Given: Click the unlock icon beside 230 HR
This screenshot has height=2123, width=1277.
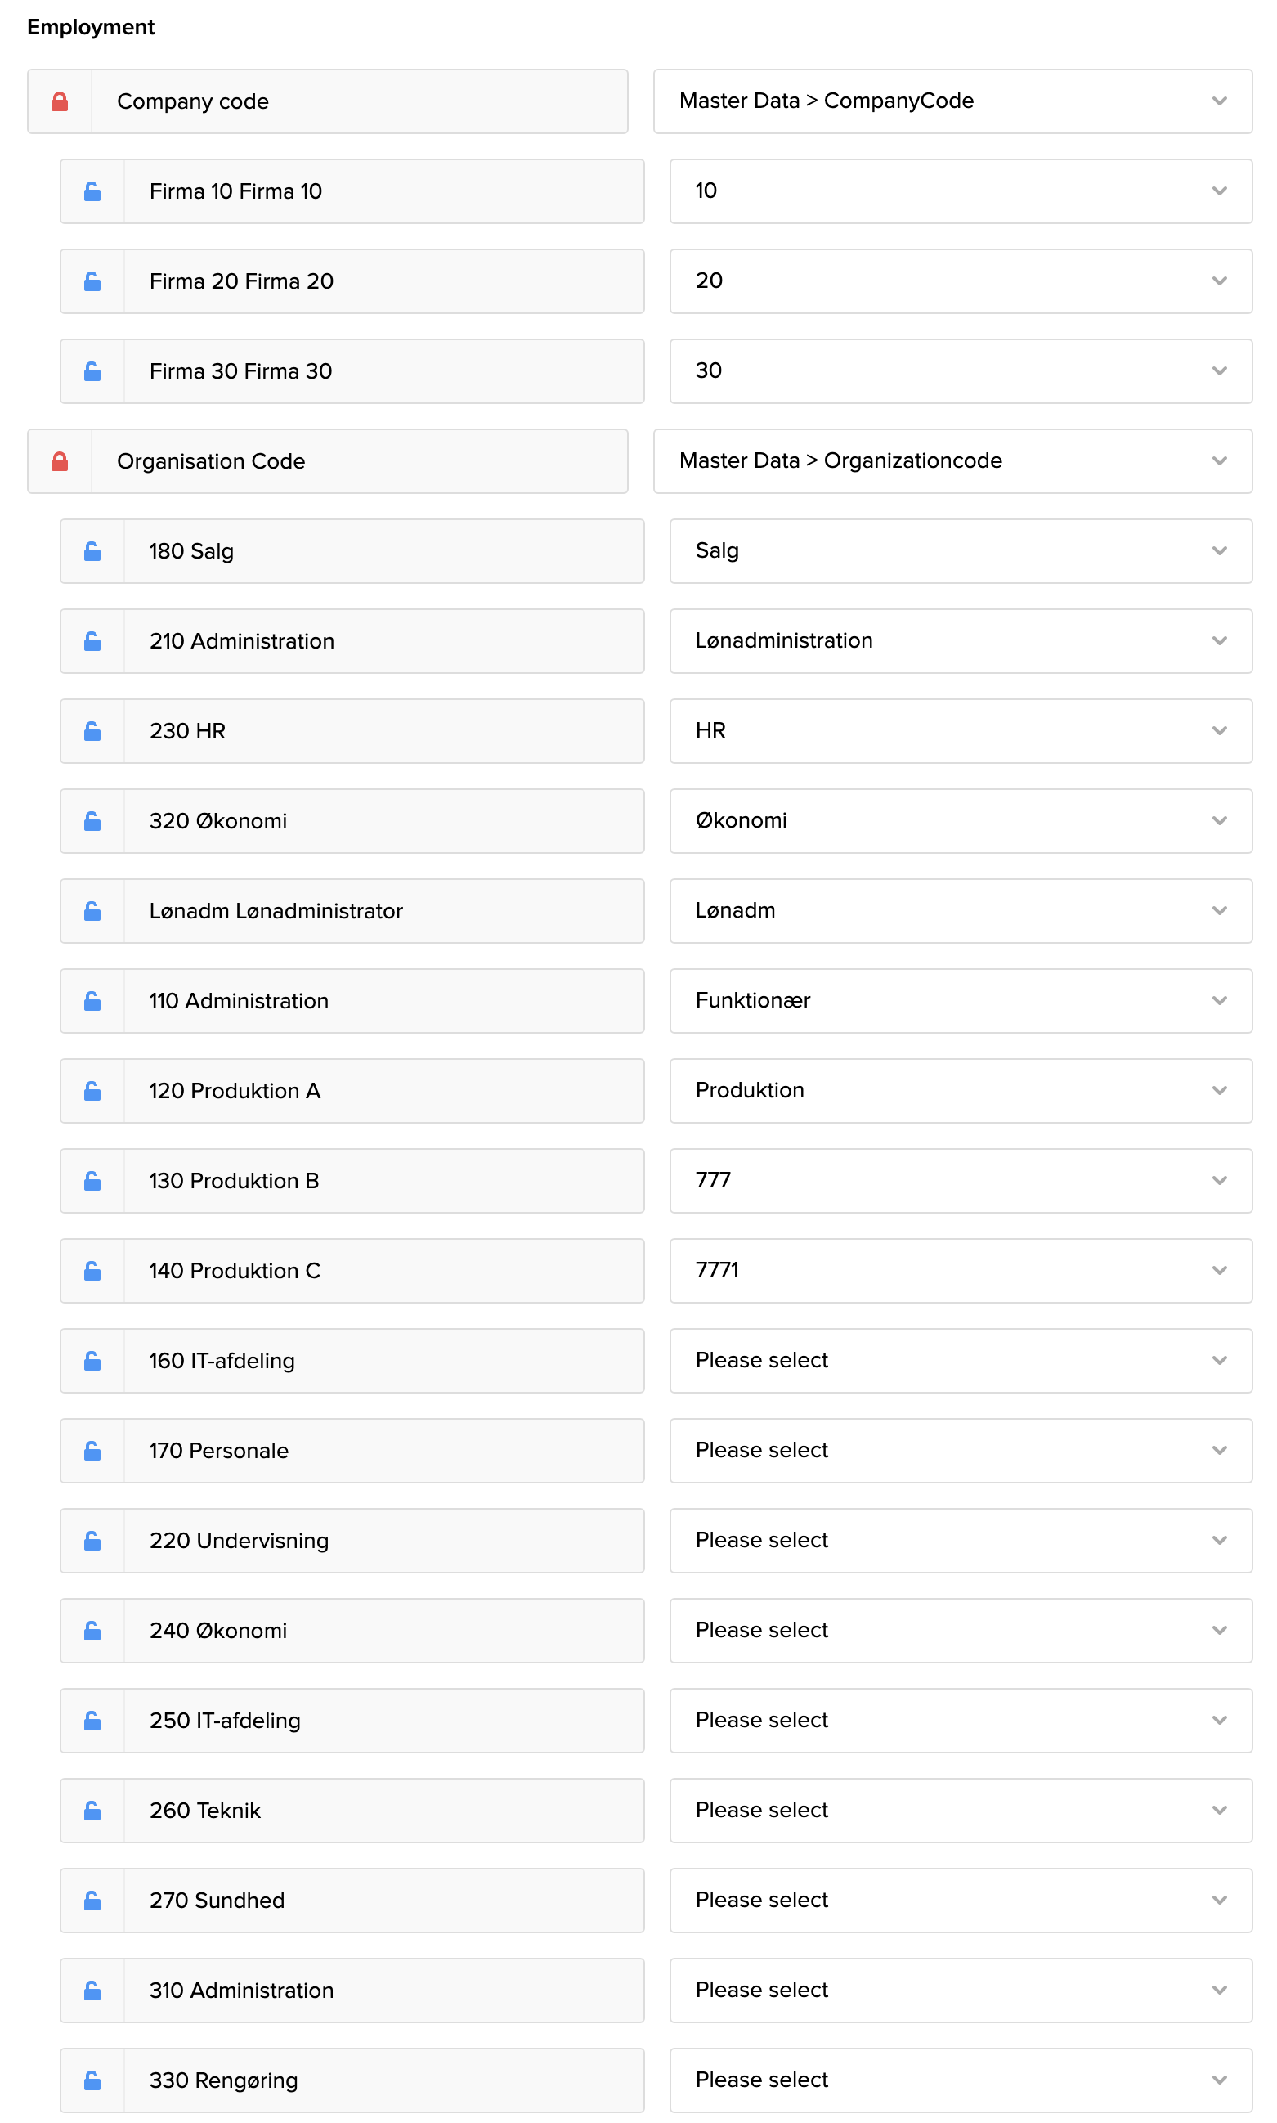Looking at the screenshot, I should coord(92,730).
